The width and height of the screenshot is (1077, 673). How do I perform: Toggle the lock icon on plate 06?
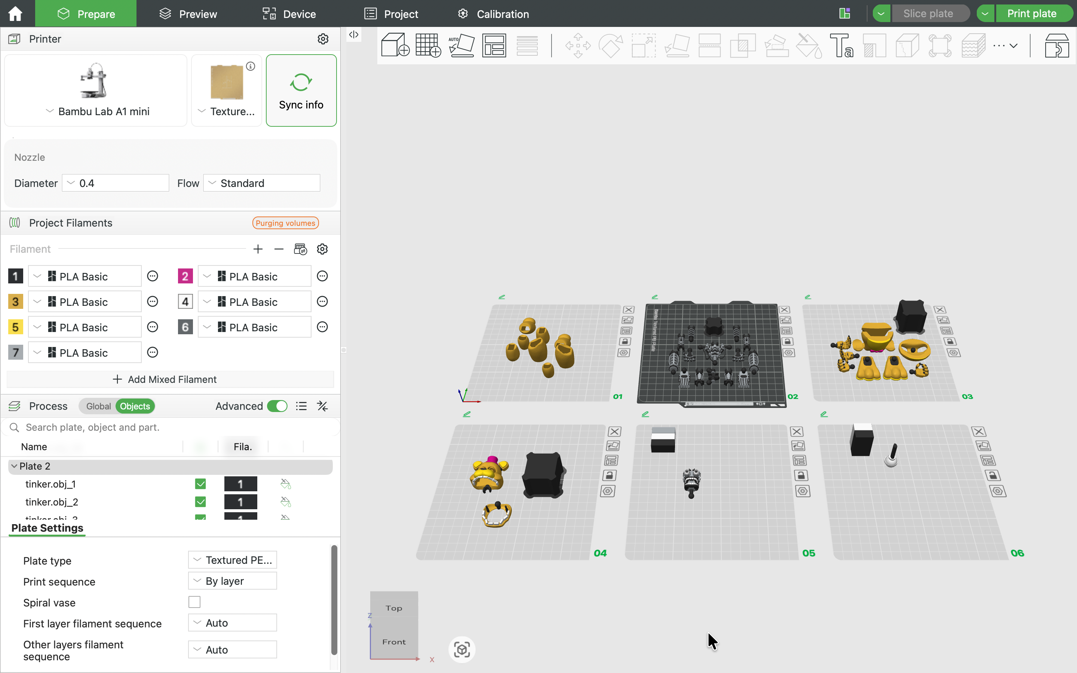pos(993,475)
